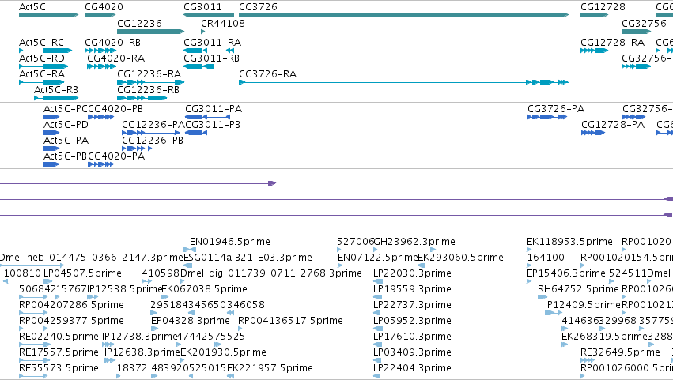Open EST EK293060.5prime
Image resolution: width=673 pixels, height=380 pixels.
pyautogui.click(x=460, y=258)
